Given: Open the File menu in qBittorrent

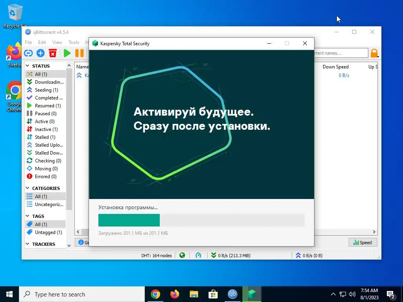Looking at the screenshot, I should (28, 42).
